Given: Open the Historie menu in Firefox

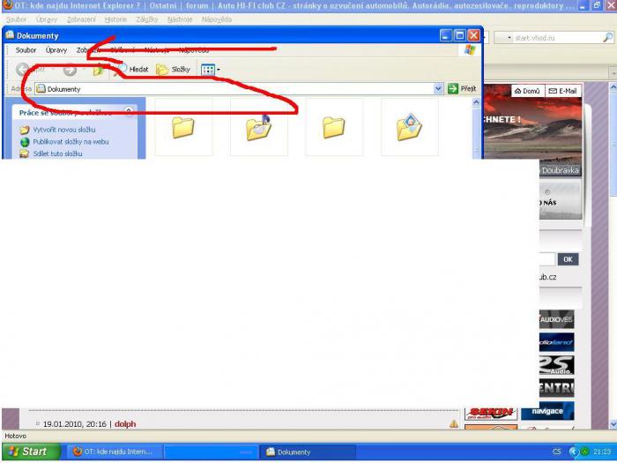Looking at the screenshot, I should coord(115,19).
